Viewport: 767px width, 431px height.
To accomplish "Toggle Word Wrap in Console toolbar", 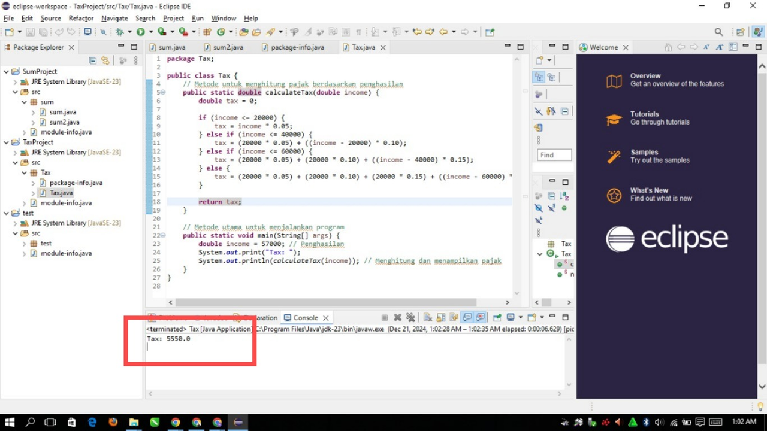I will tap(454, 318).
